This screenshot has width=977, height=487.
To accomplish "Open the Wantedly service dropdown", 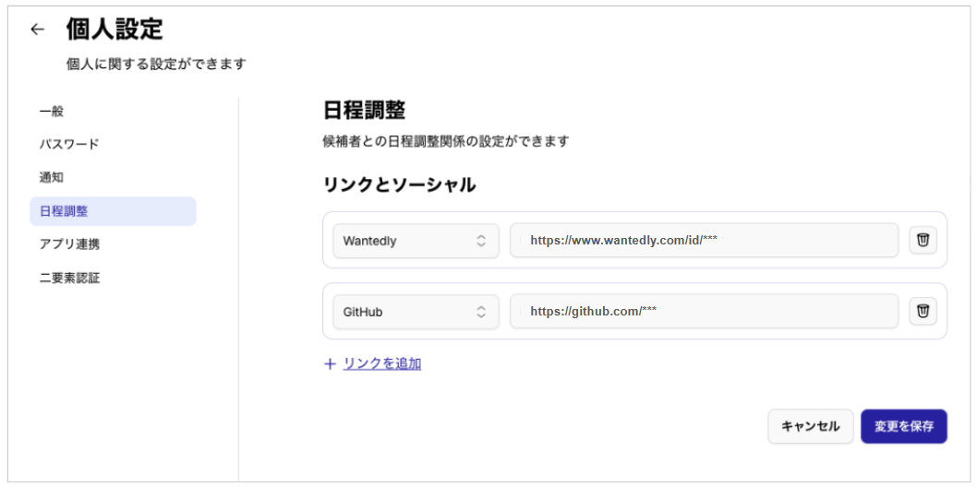I will 415,241.
